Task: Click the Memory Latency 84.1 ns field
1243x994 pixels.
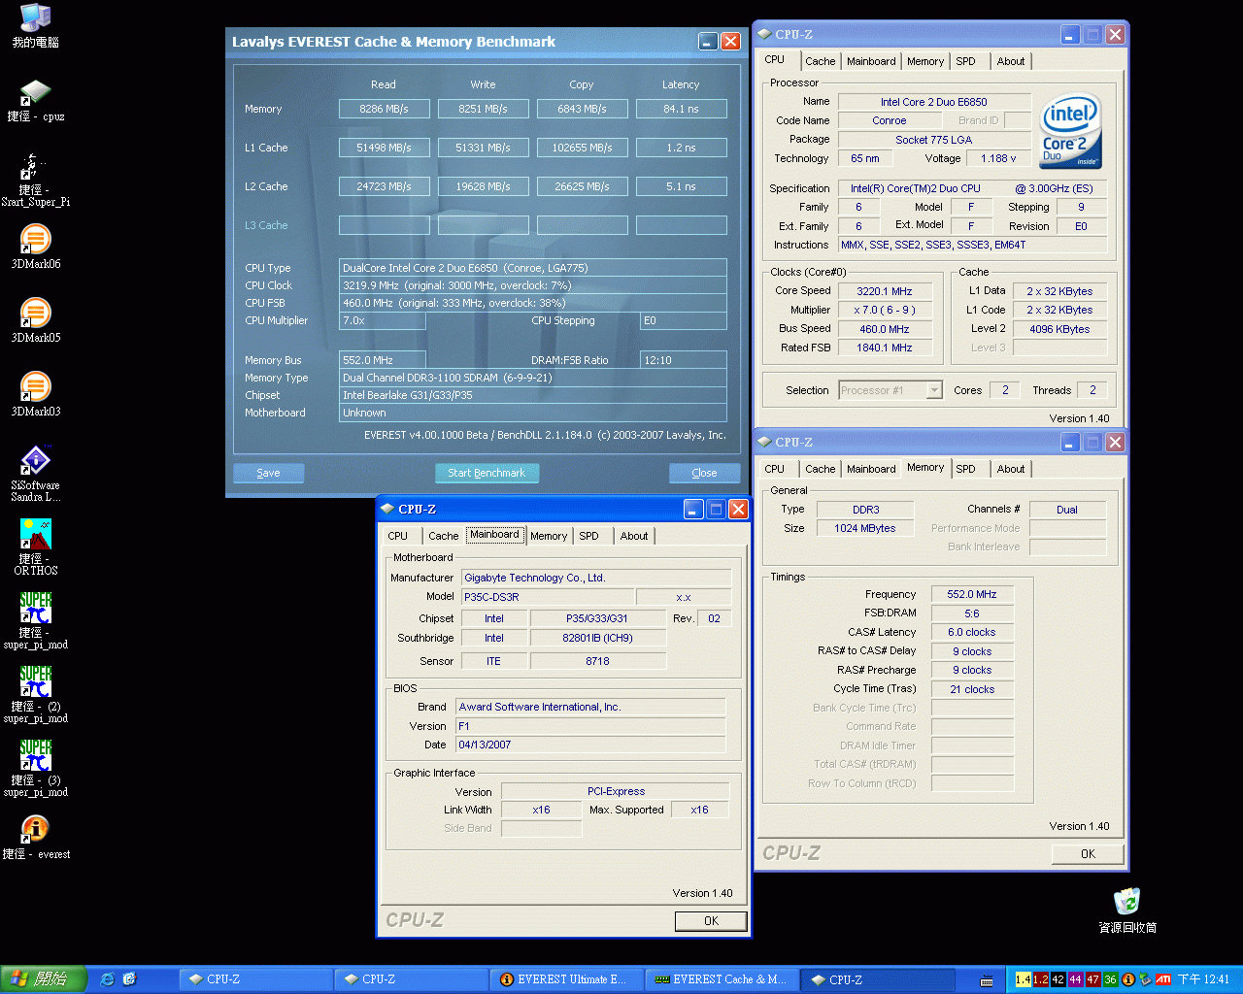Action: click(681, 109)
